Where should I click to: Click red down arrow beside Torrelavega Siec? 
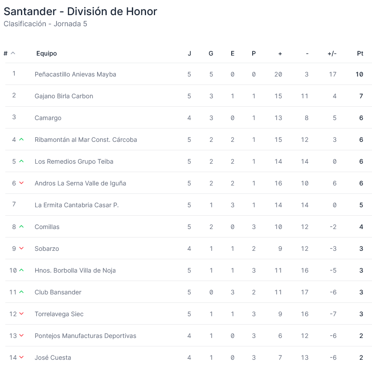point(21,314)
